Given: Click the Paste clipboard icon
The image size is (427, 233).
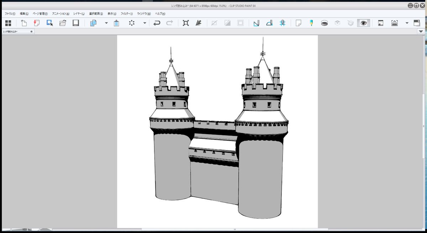Looking at the screenshot, I should point(116,23).
